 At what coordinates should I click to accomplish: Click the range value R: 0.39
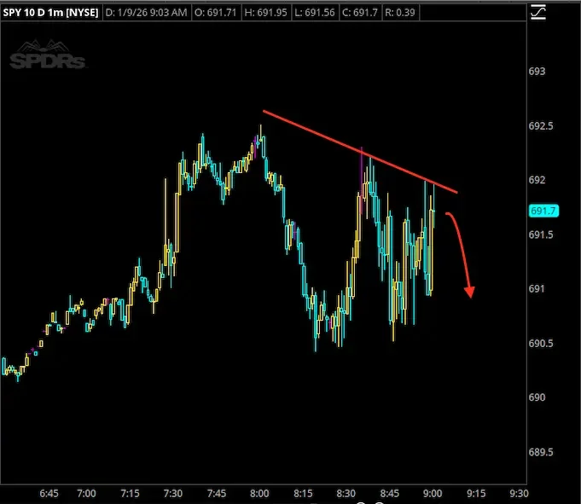coord(400,13)
